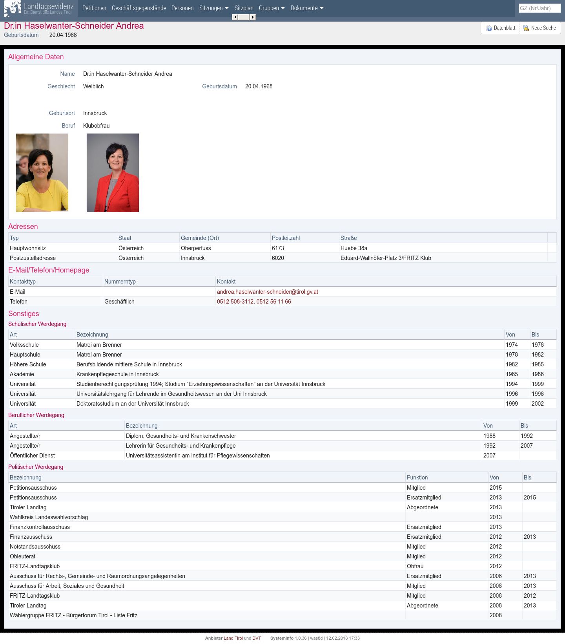Click Berufsbildende mittlere Schule in Innsbruck

(x=129, y=364)
